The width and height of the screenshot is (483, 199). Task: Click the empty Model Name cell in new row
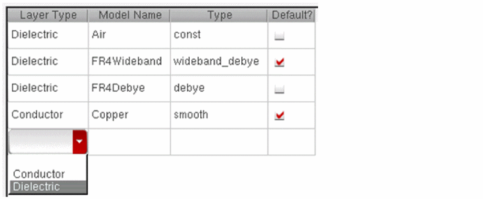[129, 142]
